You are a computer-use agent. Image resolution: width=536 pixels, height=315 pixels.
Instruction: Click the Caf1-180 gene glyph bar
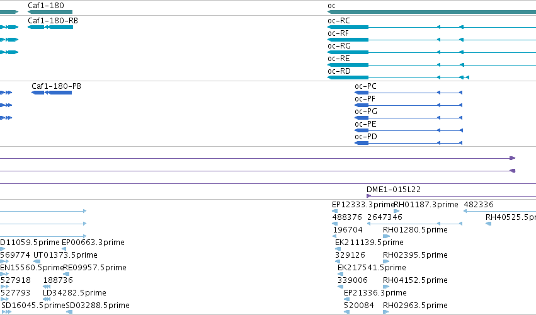coord(50,12)
